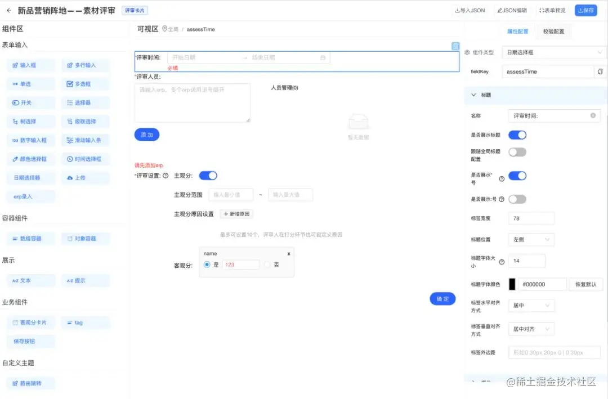The image size is (608, 399).
Task: Click the copy icon next to fieldKey
Action: [x=599, y=71]
